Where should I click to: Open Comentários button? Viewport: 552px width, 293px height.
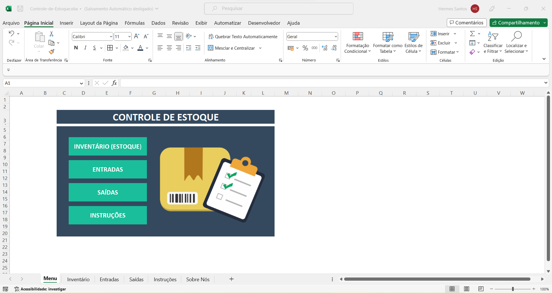point(467,23)
